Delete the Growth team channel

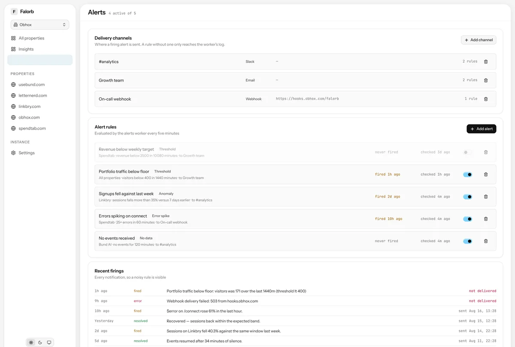pyautogui.click(x=486, y=80)
